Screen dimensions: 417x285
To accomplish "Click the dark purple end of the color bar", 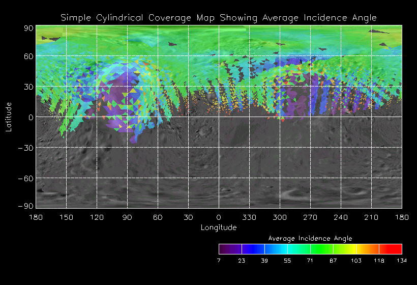I will [x=226, y=249].
